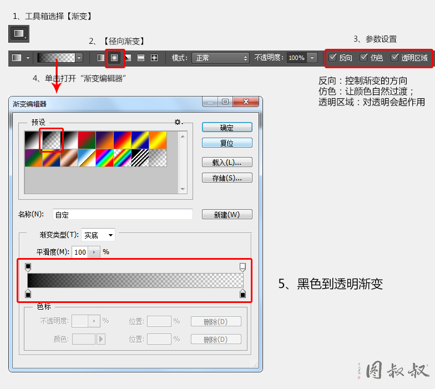Toggle the 反向 checkbox
Image resolution: width=435 pixels, height=389 pixels.
click(332, 58)
